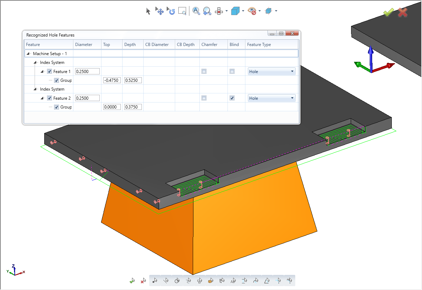Collapse the first Index System node
Viewport: 422px width, 290px height.
point(34,62)
